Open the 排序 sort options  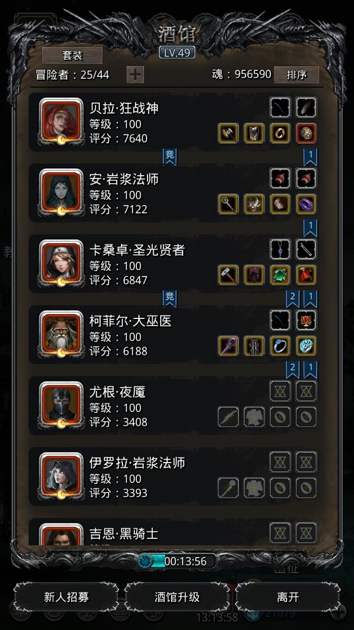pyautogui.click(x=296, y=75)
